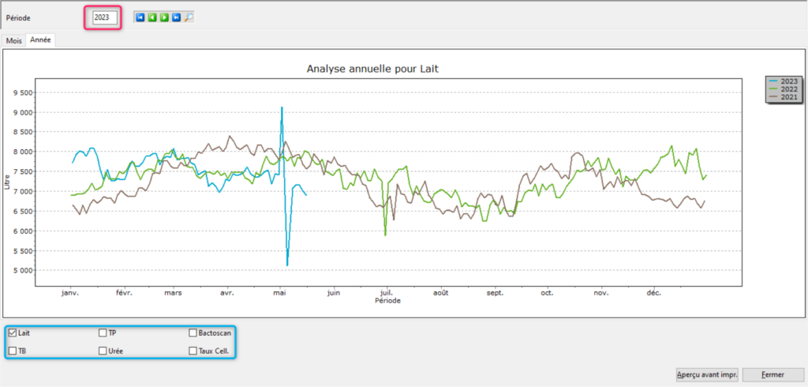Screen dimensions: 808x387
Task: Open the magnifying glass period search
Action: click(x=189, y=17)
